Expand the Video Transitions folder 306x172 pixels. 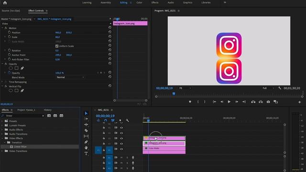[x=2, y=151]
